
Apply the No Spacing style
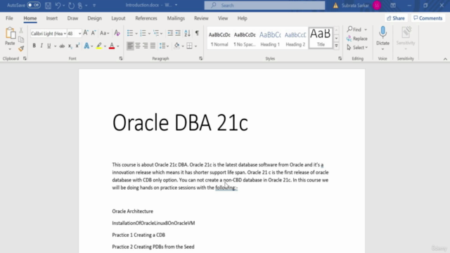pyautogui.click(x=245, y=39)
